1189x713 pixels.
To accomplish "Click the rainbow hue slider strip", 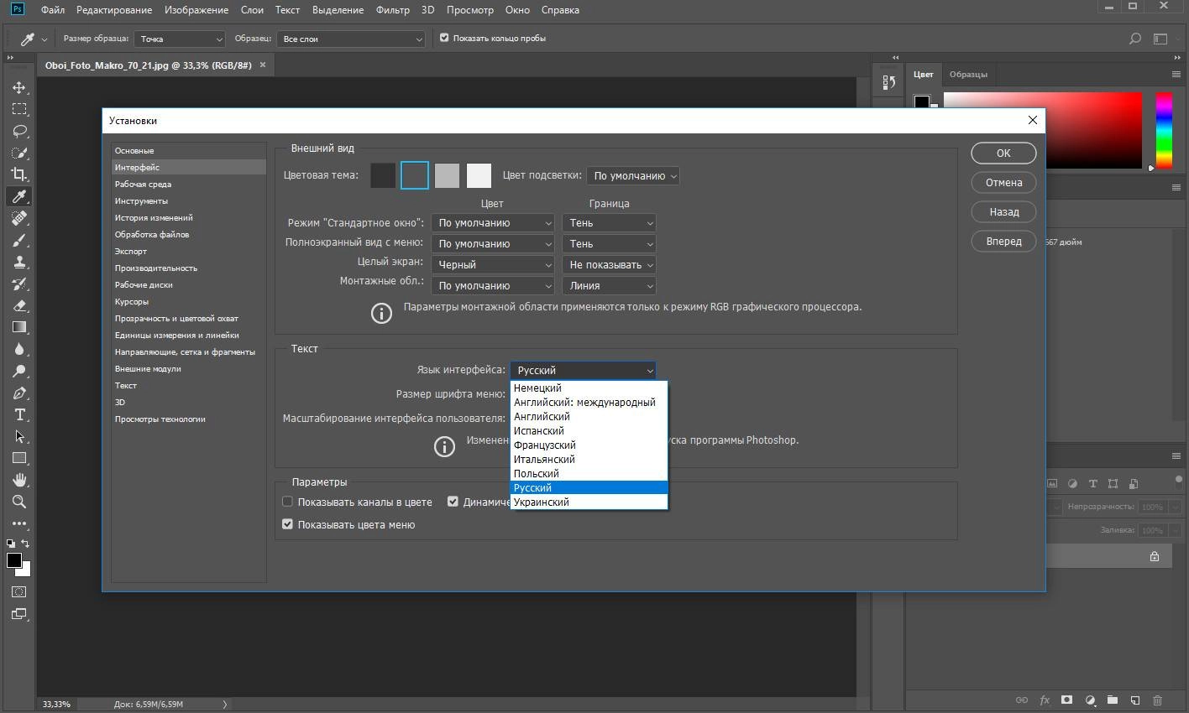I will point(1164,130).
